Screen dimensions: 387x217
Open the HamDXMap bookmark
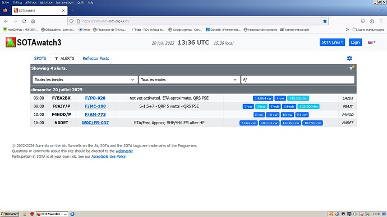[20, 30]
